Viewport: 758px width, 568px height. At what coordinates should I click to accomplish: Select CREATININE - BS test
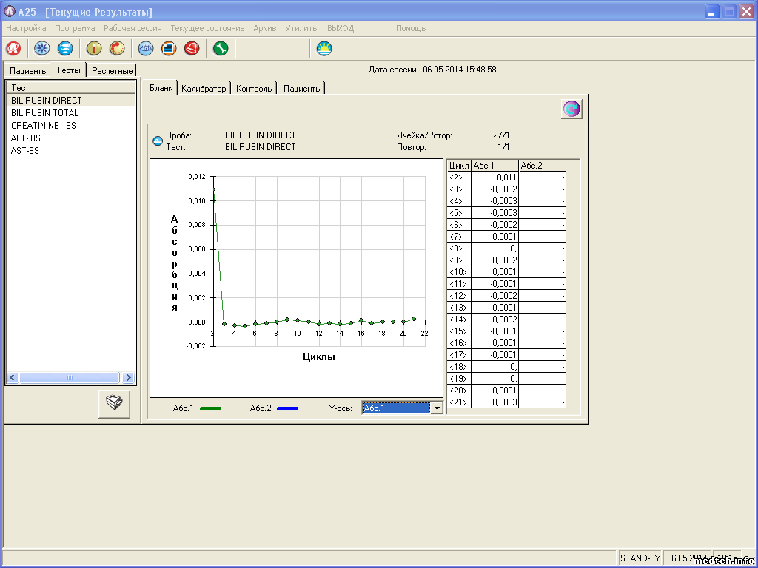coord(44,126)
